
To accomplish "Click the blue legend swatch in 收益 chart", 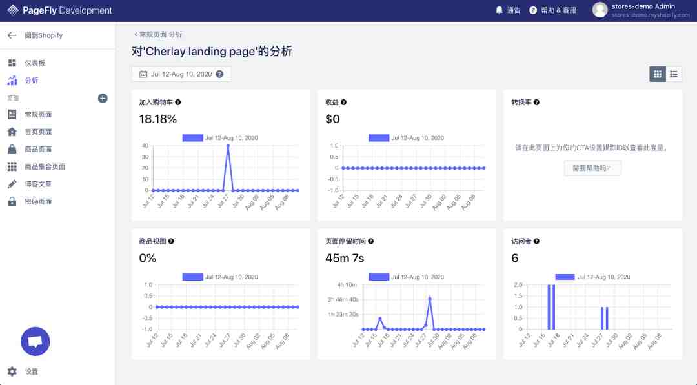I will pyautogui.click(x=379, y=137).
